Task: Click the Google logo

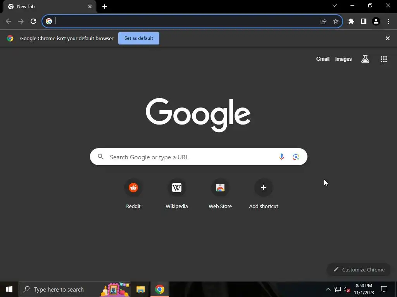Action: [x=198, y=115]
